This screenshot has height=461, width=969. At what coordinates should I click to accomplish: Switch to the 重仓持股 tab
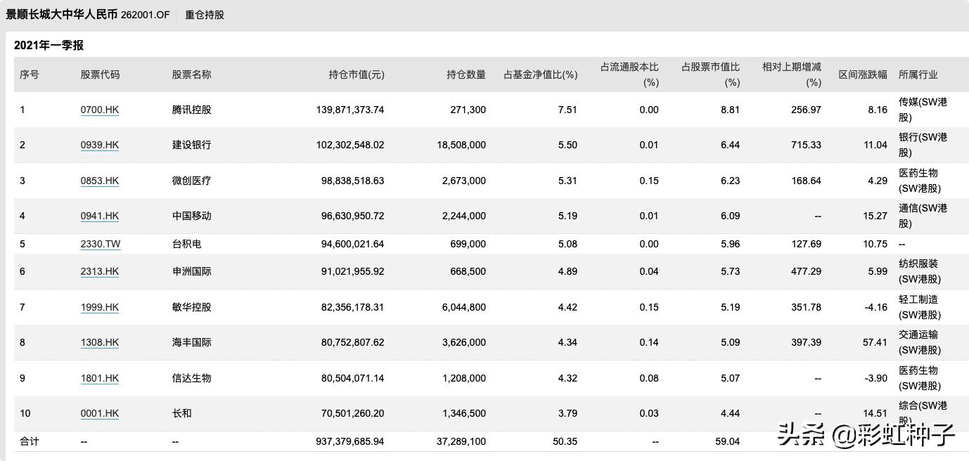pyautogui.click(x=203, y=13)
